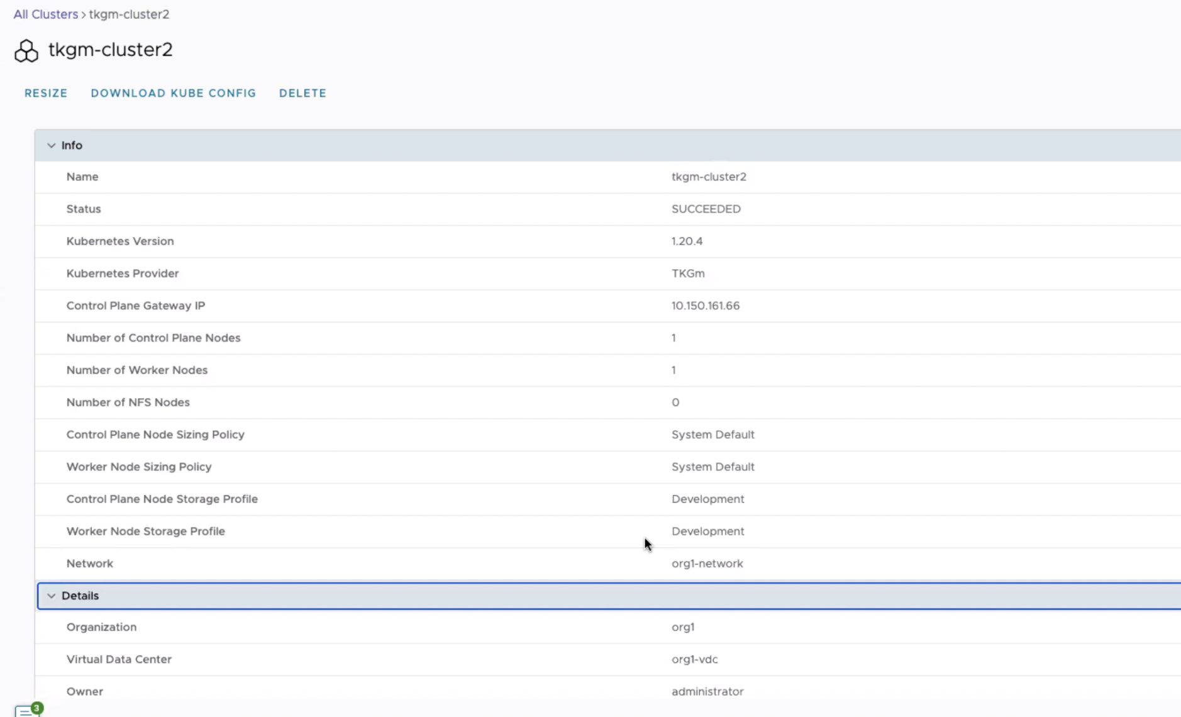Click the SUCCEEDED status value

click(x=706, y=209)
